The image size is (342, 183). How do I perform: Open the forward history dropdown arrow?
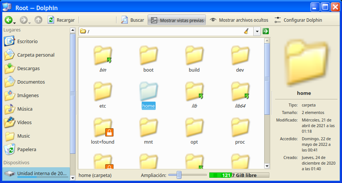(x=29, y=23)
